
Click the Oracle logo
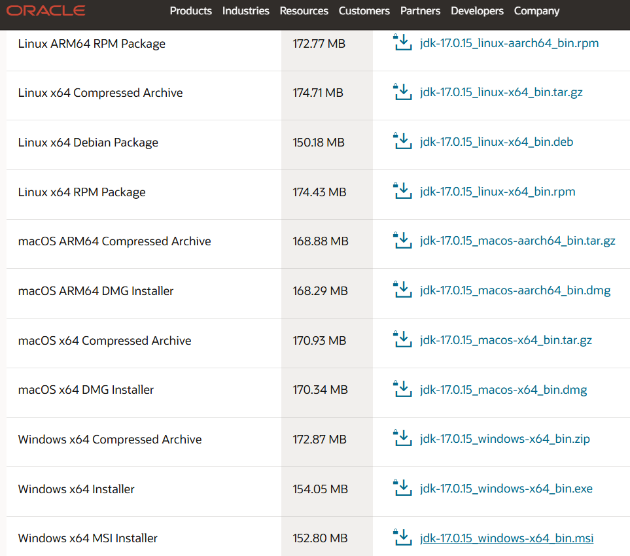tap(45, 11)
